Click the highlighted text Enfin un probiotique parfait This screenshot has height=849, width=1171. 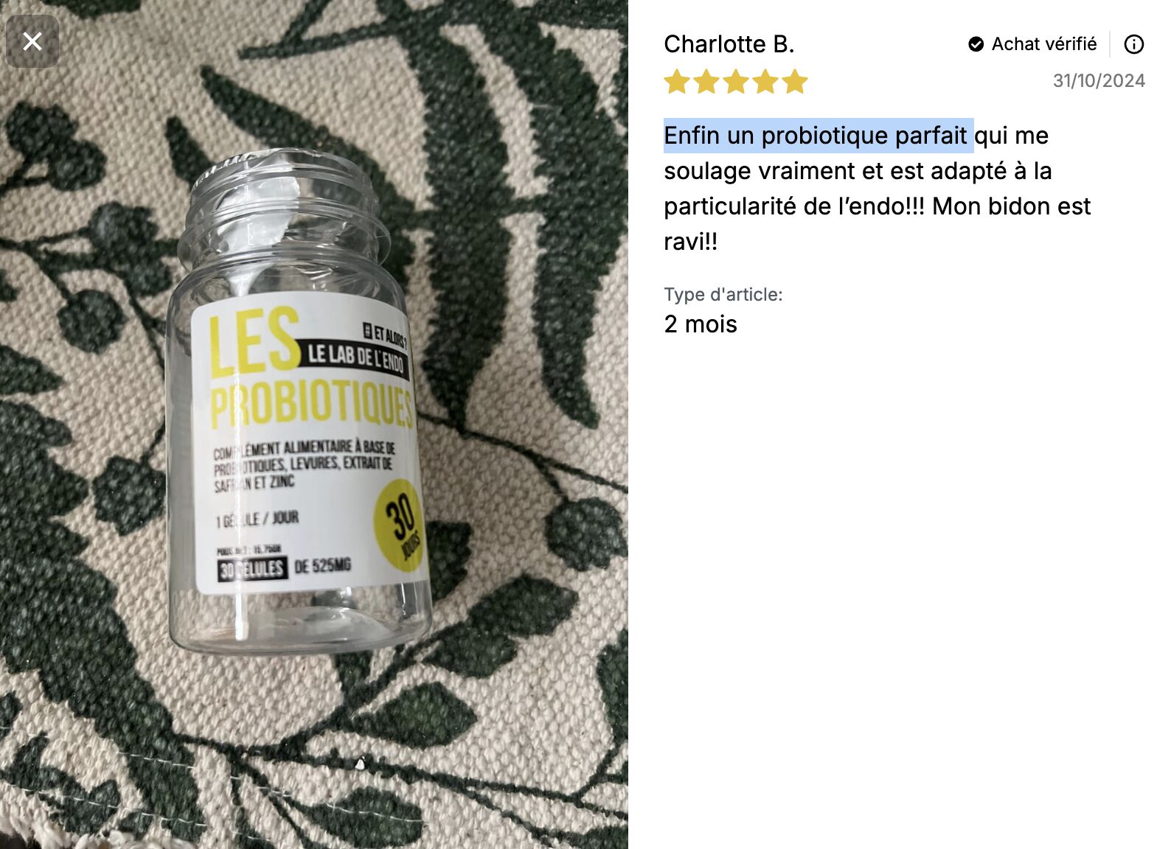point(815,136)
